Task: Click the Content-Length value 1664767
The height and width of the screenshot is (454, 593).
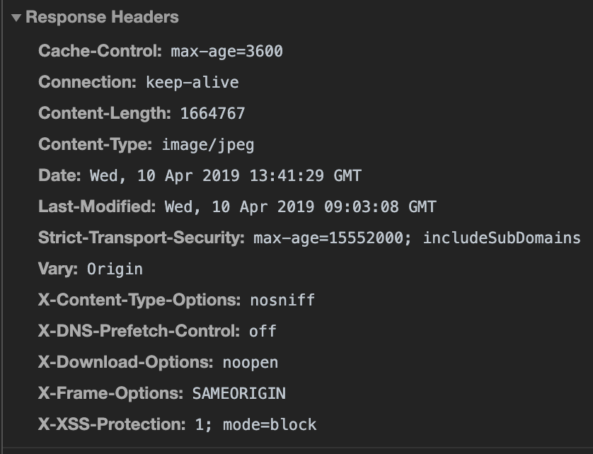Action: coord(213,113)
